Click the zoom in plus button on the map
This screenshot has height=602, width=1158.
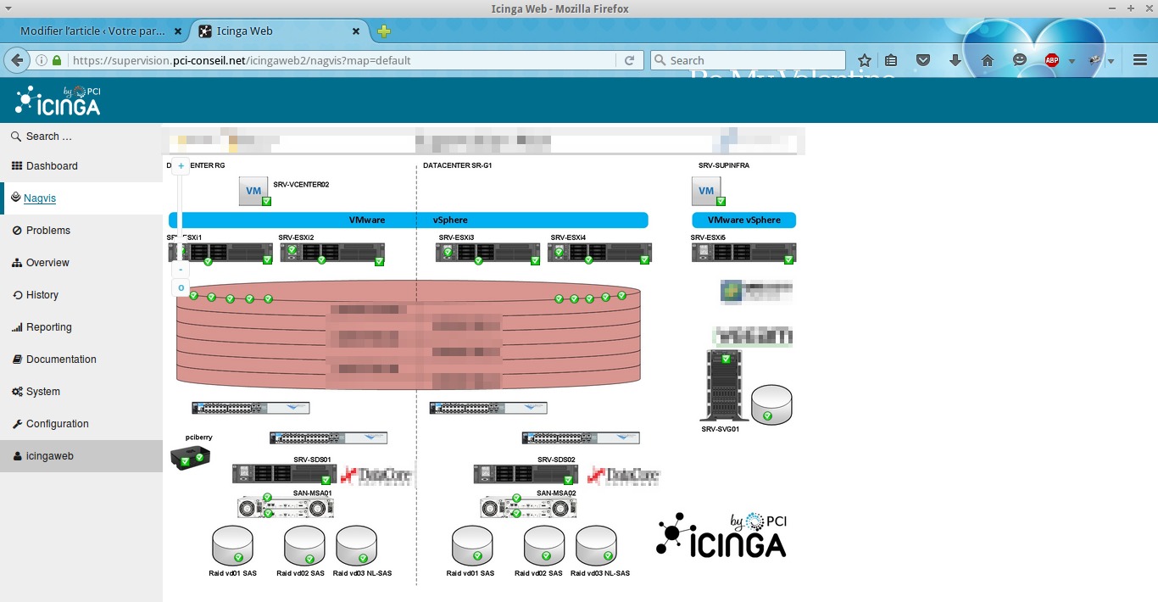point(181,166)
